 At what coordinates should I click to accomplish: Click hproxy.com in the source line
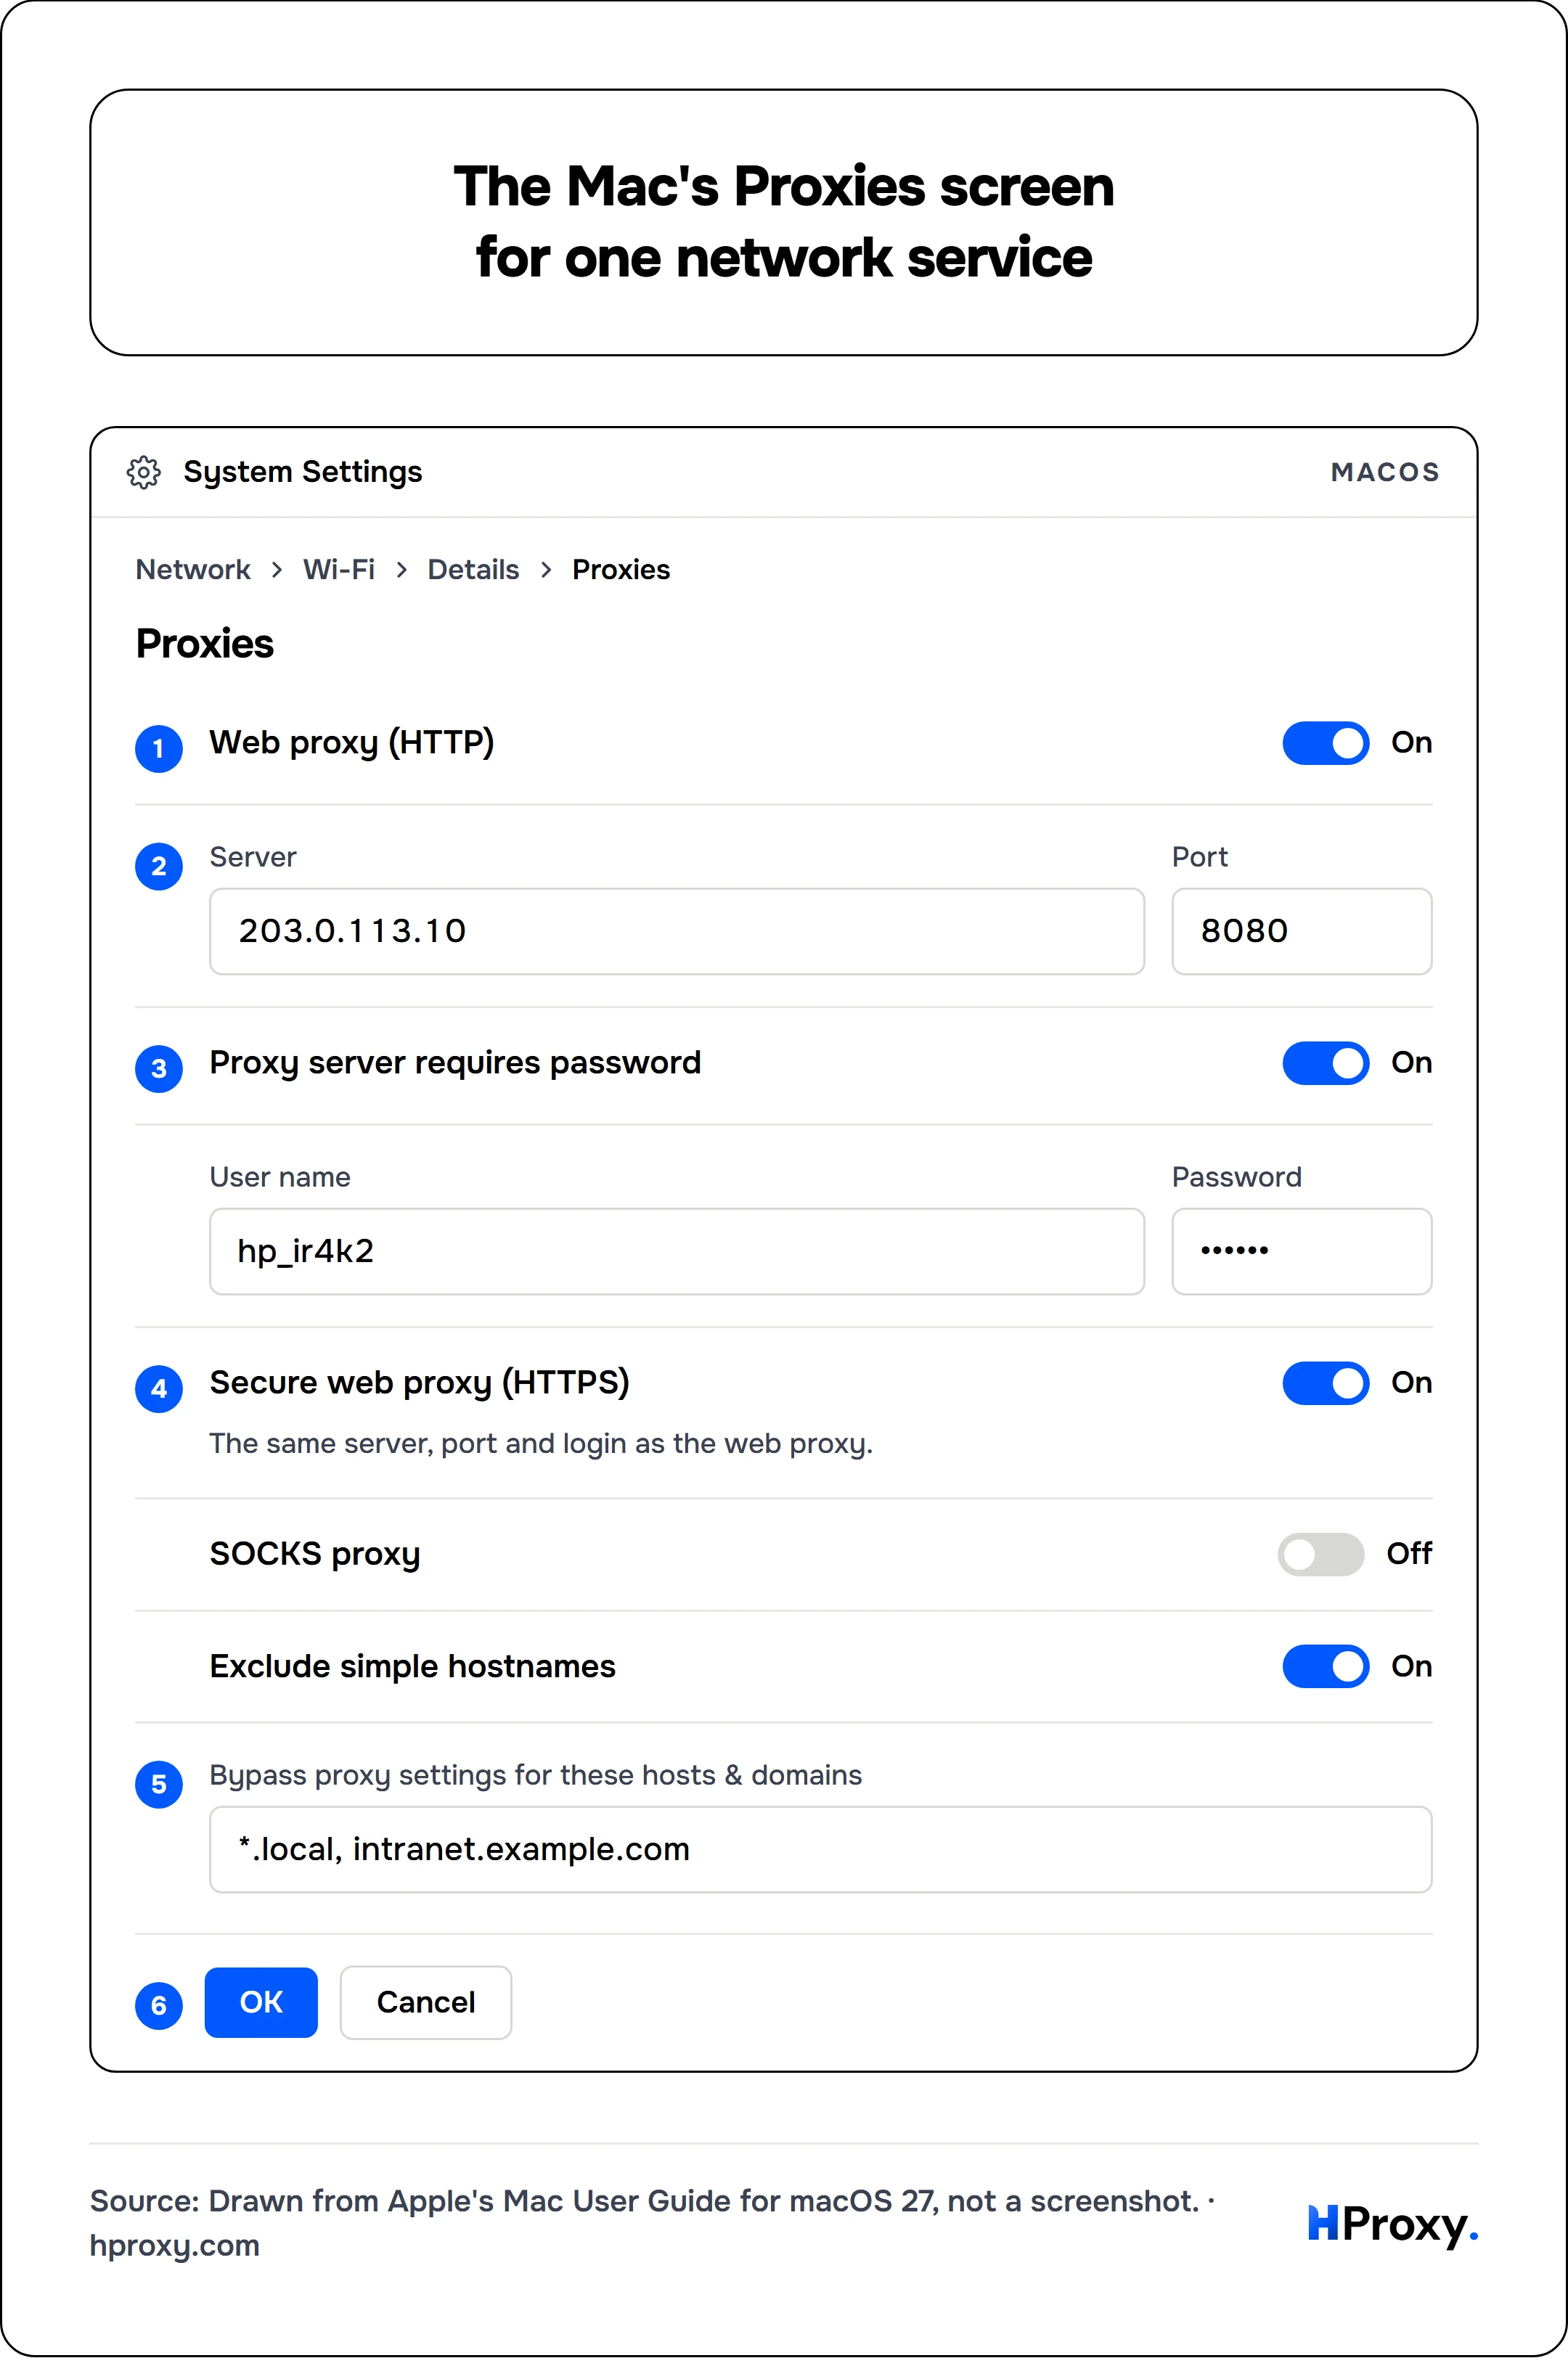(175, 2245)
